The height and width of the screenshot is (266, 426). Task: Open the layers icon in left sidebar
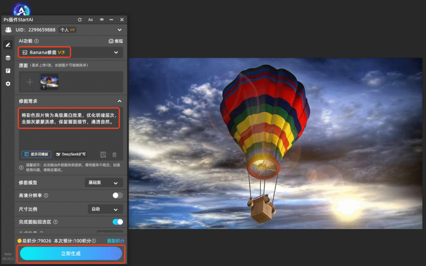click(x=8, y=58)
